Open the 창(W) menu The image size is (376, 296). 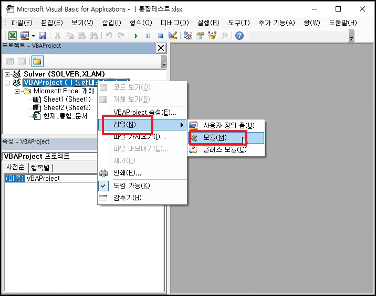[312, 23]
